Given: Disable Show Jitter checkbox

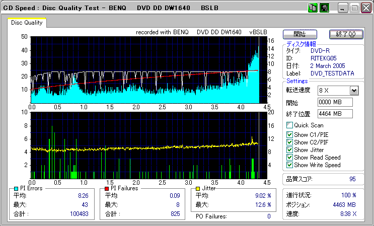Looking at the screenshot, I should point(289,150).
